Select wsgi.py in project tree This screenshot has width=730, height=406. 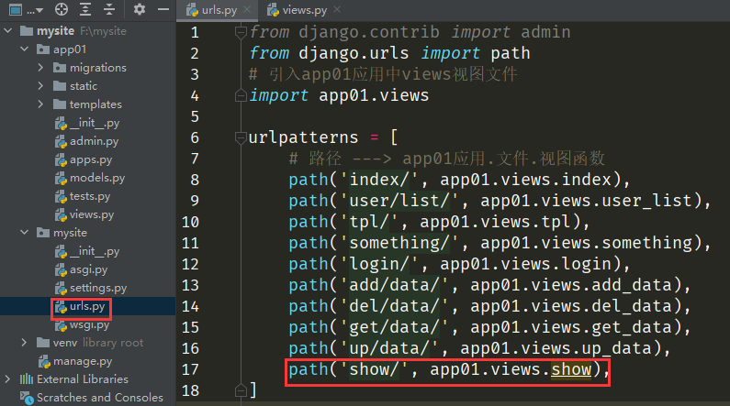tap(89, 324)
